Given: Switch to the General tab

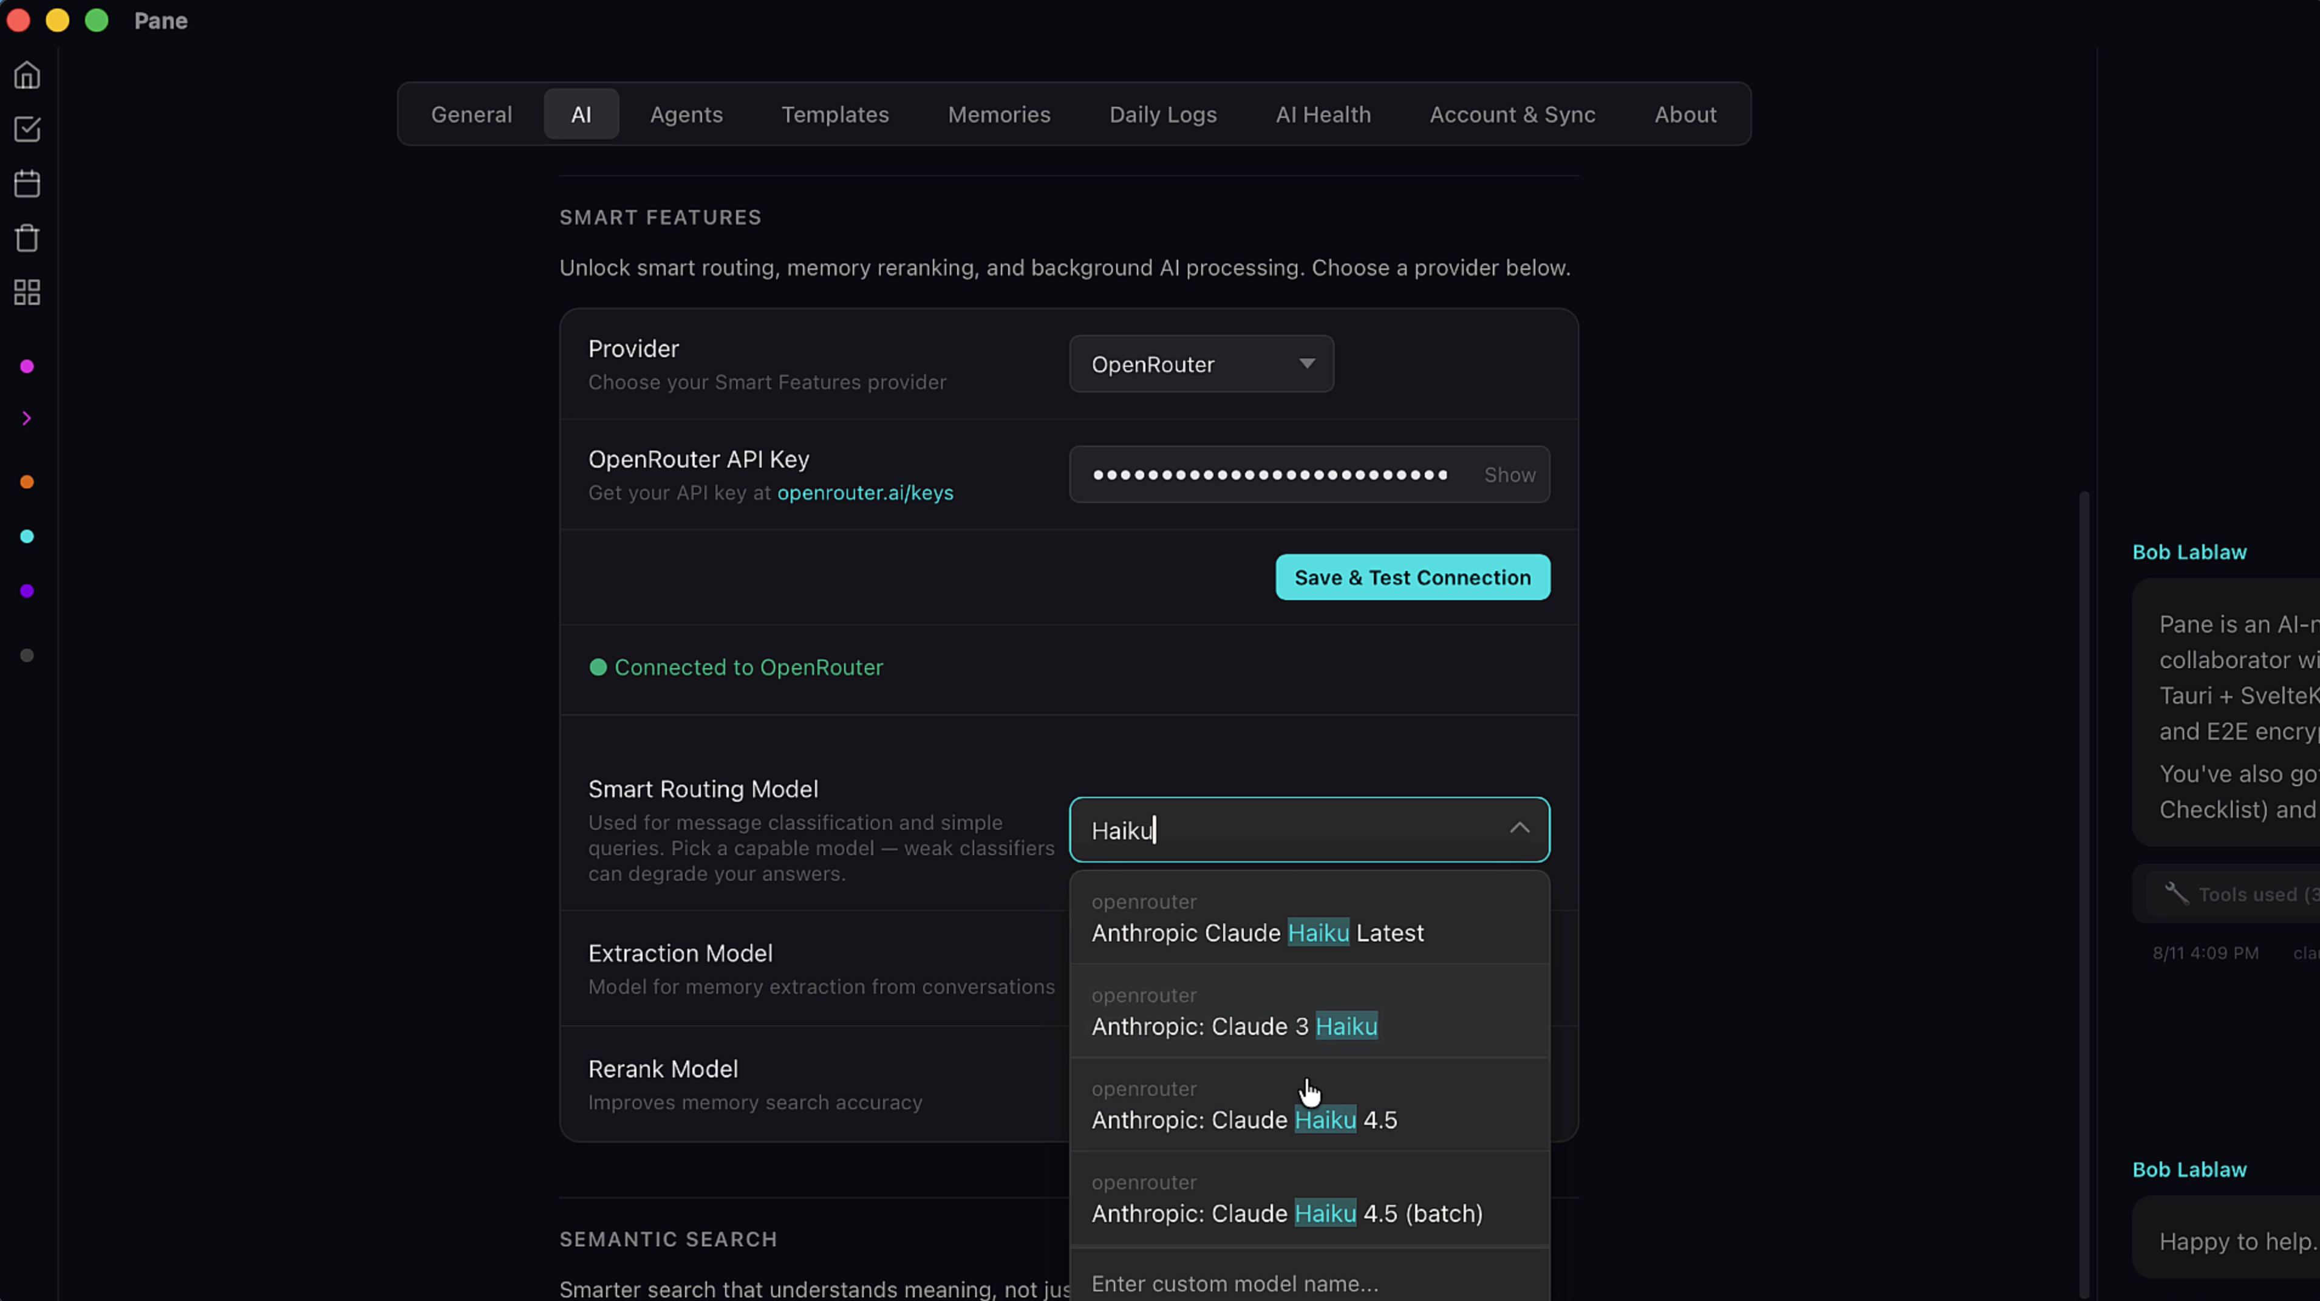Looking at the screenshot, I should click(x=471, y=114).
